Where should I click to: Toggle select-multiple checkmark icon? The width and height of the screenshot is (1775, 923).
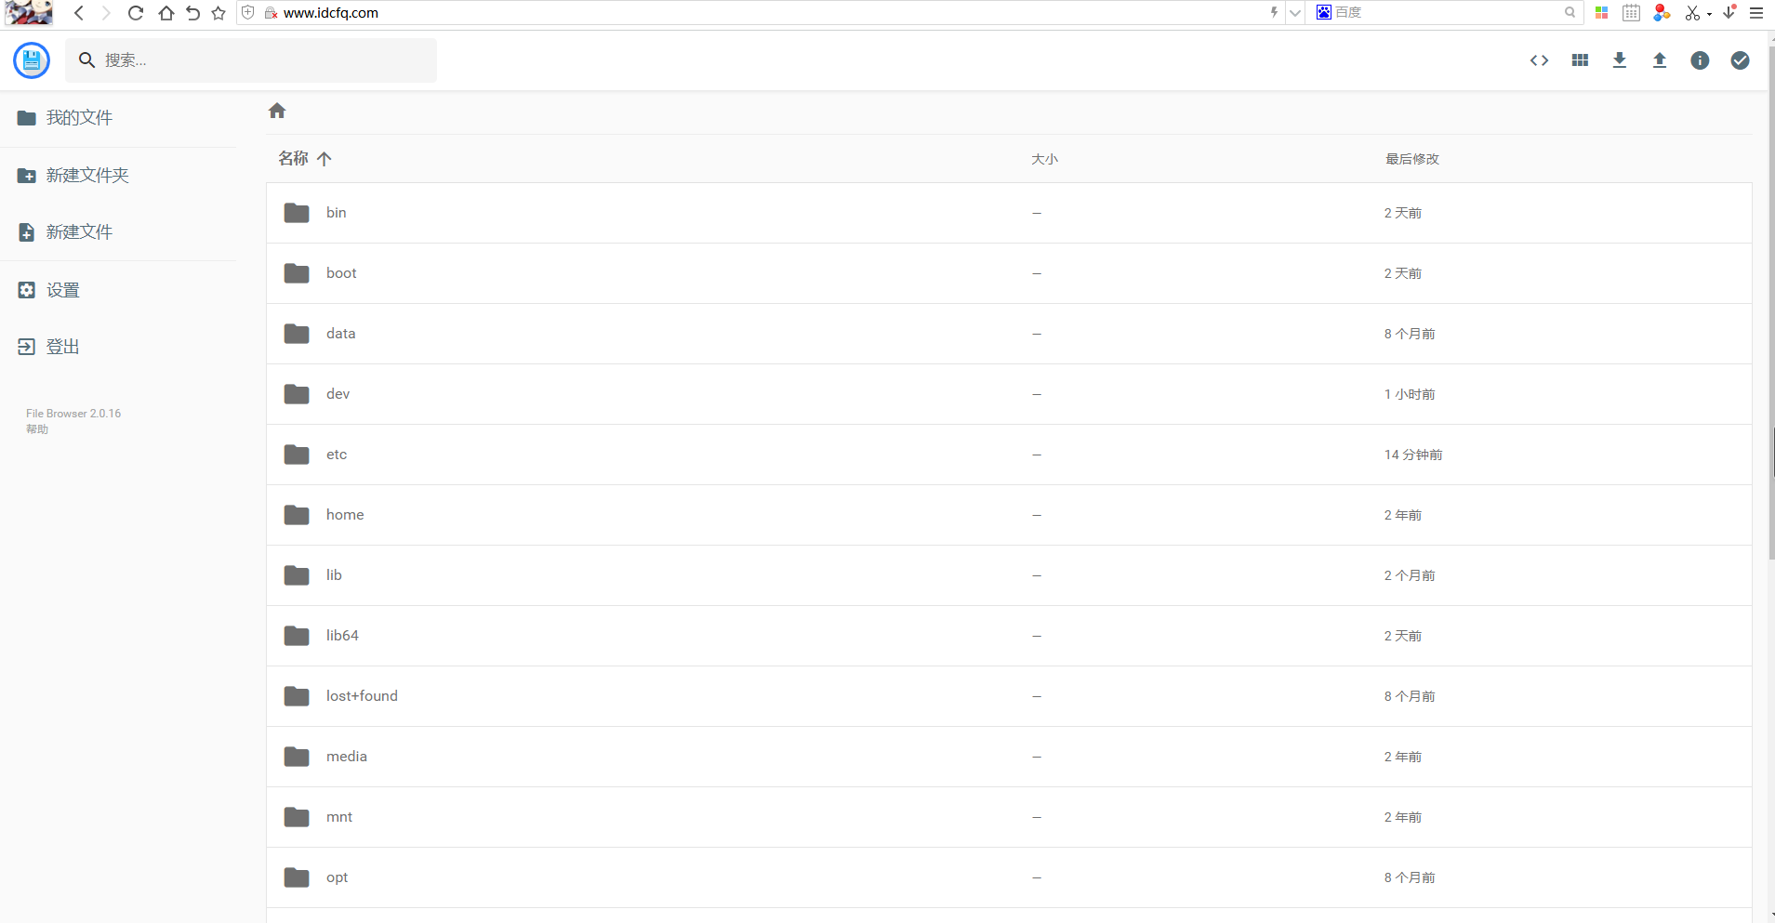coord(1740,60)
